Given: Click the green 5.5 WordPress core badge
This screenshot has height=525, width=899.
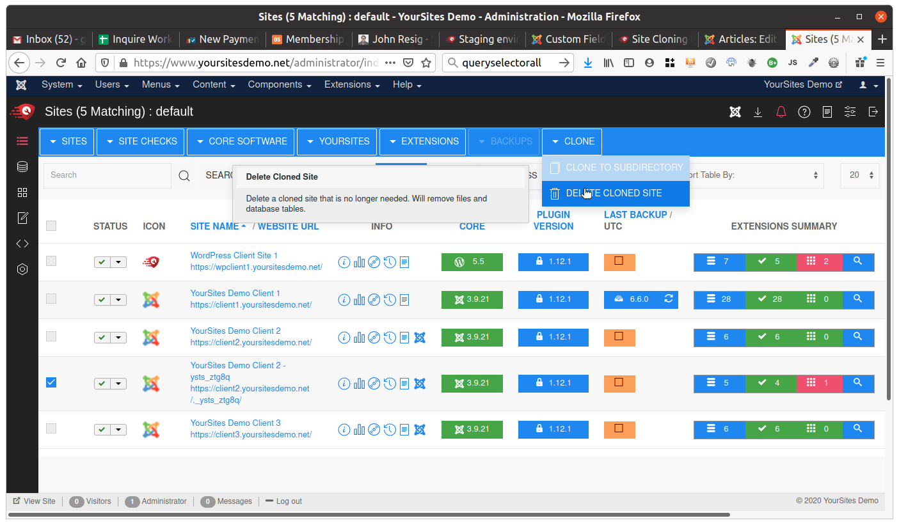Looking at the screenshot, I should pyautogui.click(x=472, y=262).
